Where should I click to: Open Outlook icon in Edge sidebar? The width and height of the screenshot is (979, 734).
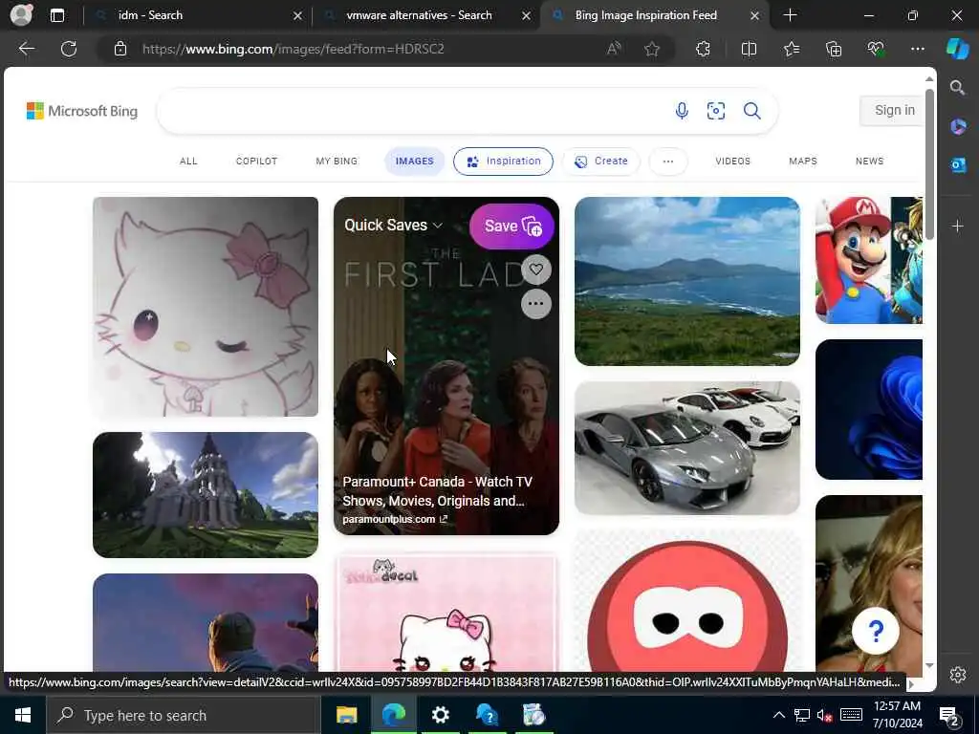[x=958, y=164]
